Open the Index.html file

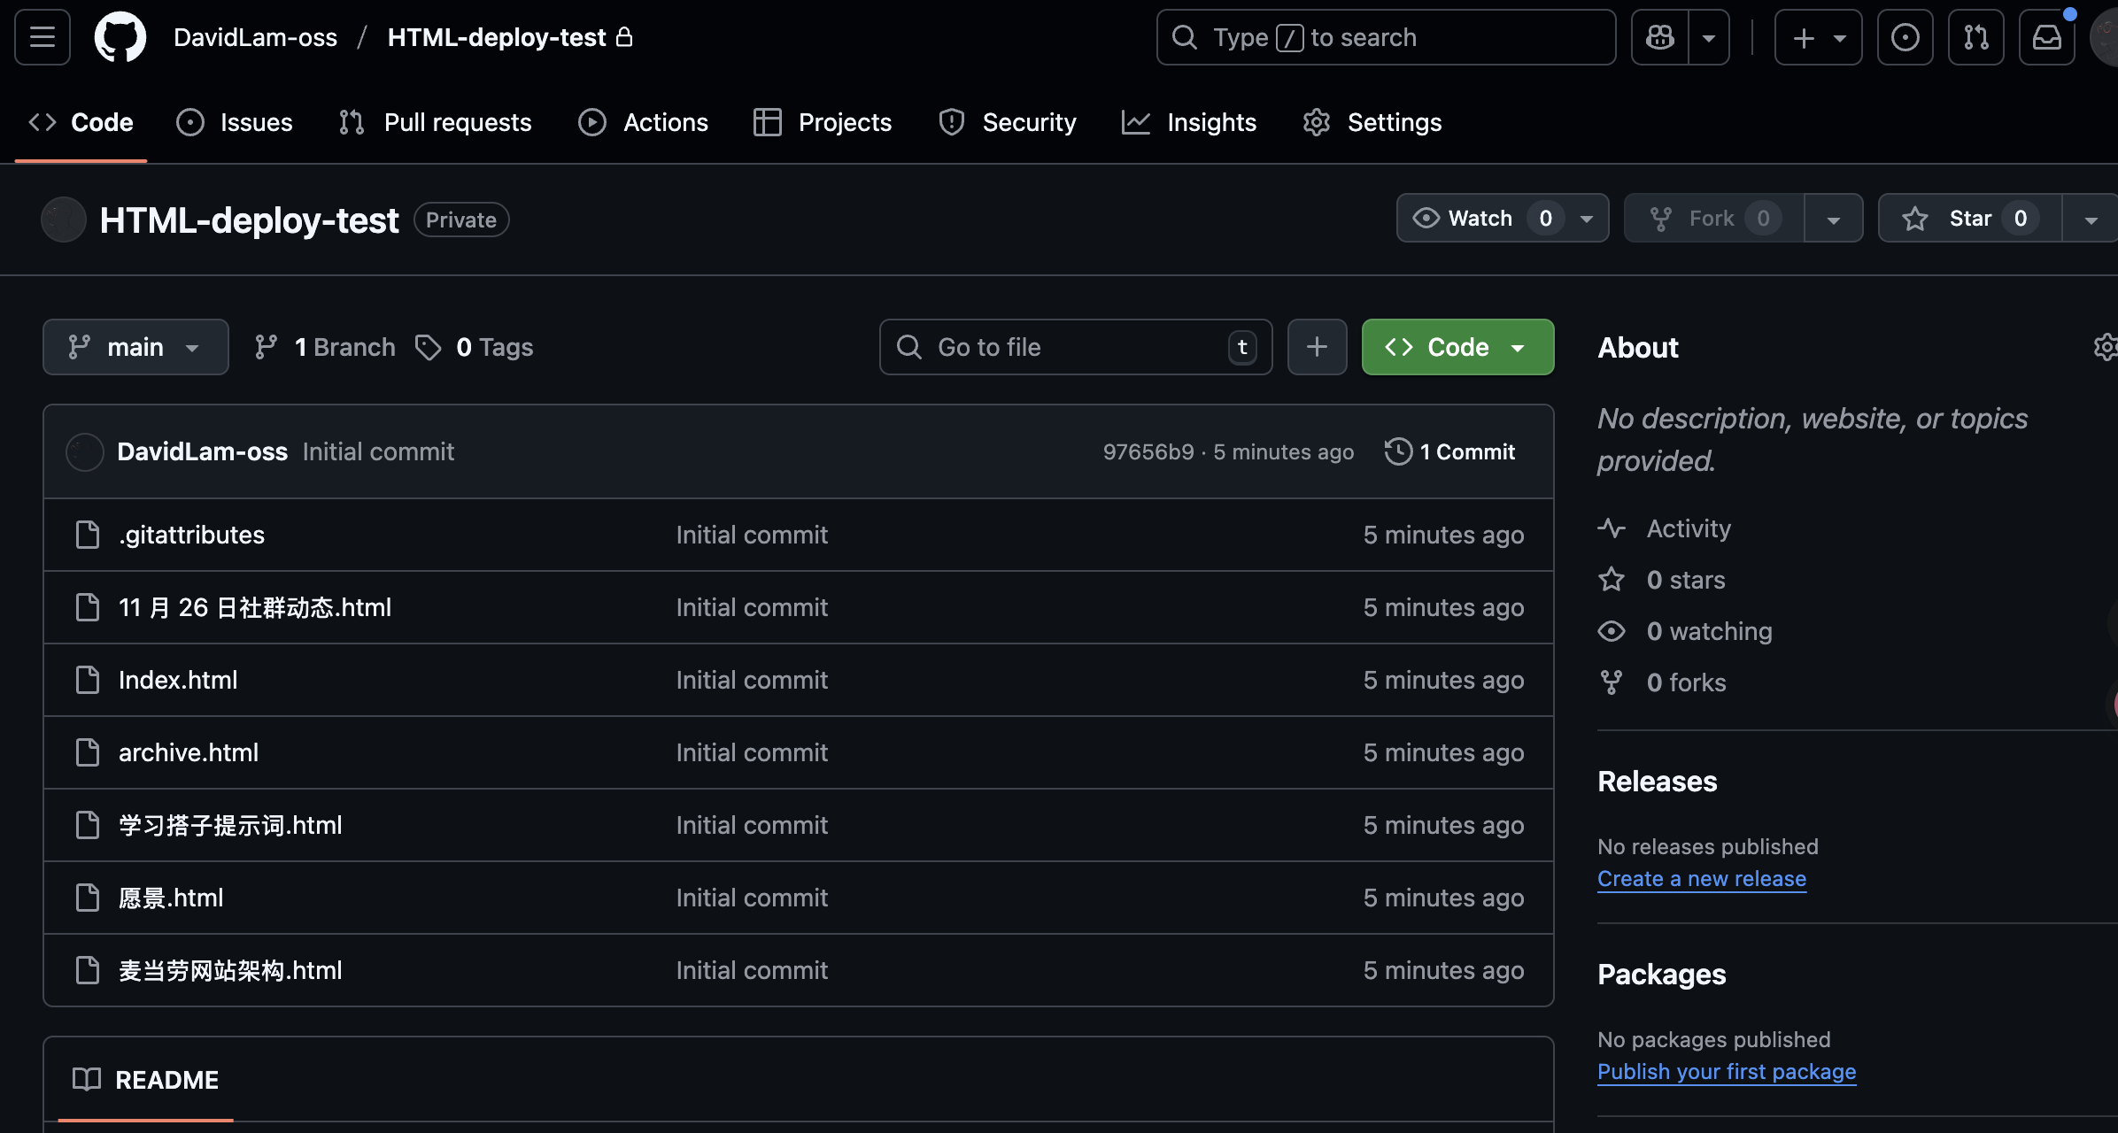click(178, 679)
